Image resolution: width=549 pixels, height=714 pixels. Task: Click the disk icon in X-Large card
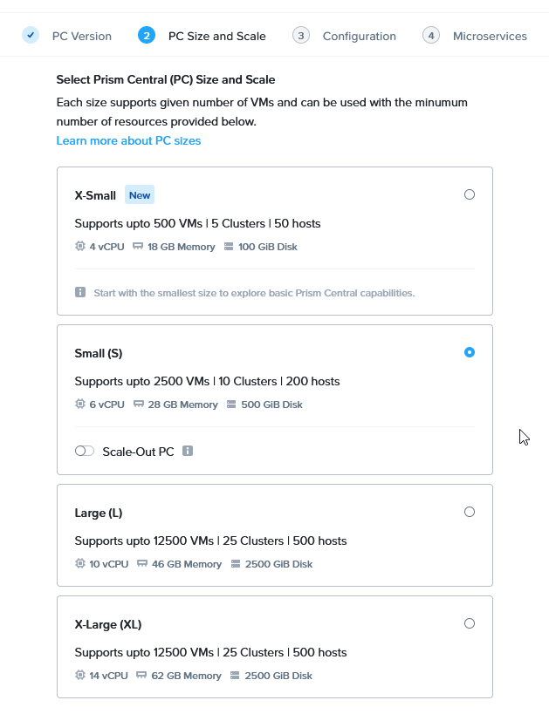(x=236, y=676)
